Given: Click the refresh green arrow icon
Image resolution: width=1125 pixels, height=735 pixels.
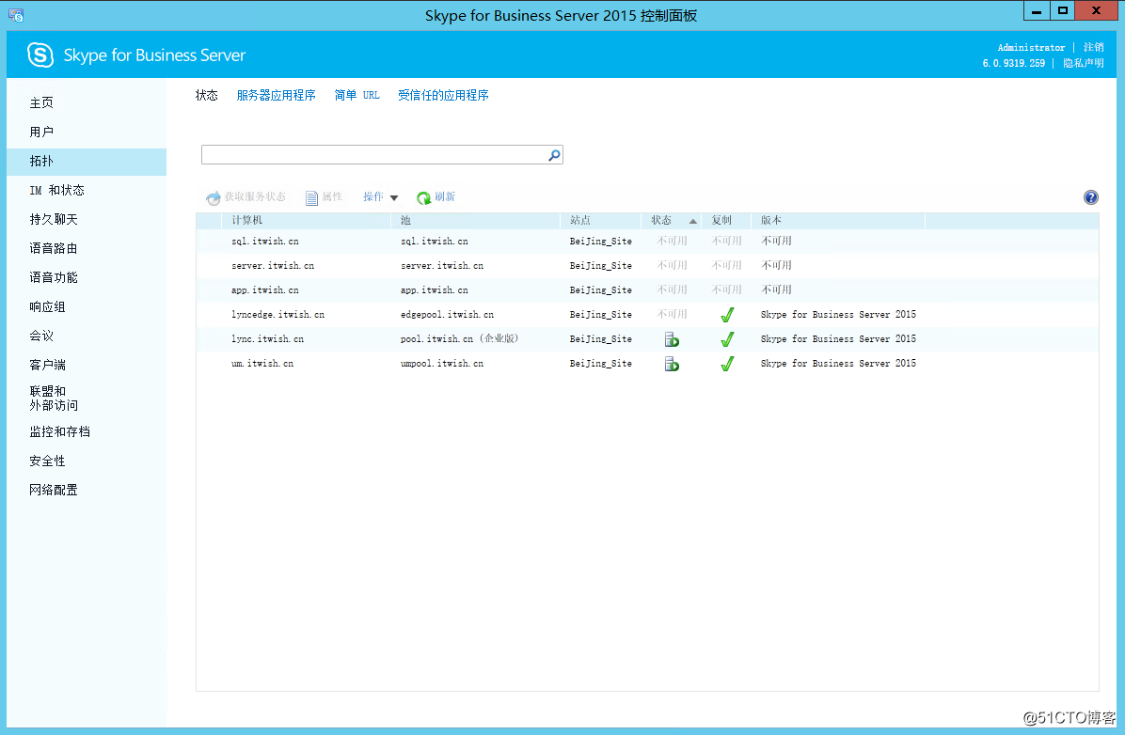Looking at the screenshot, I should pos(424,198).
